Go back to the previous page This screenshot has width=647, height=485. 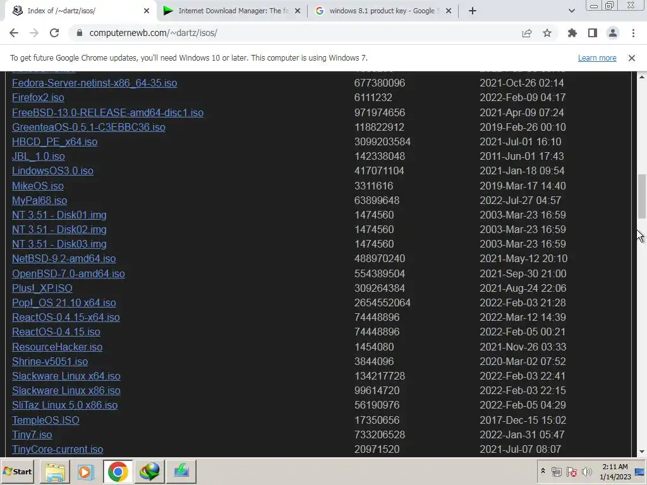(x=14, y=33)
